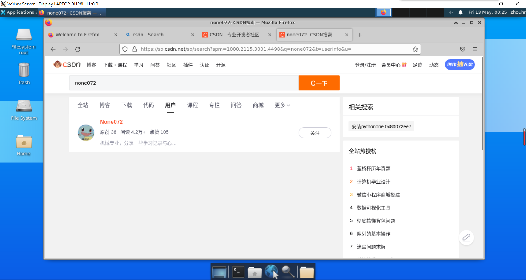Screen dimensions: 526x280
Task: Click 开源 in CSDN navigation
Action: [221, 65]
